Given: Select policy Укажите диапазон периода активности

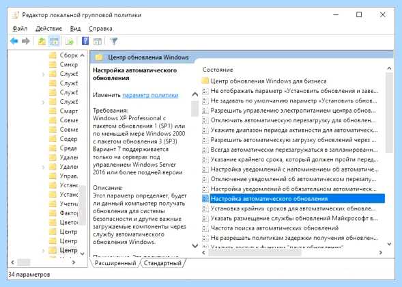Looking at the screenshot, I should point(294,130).
